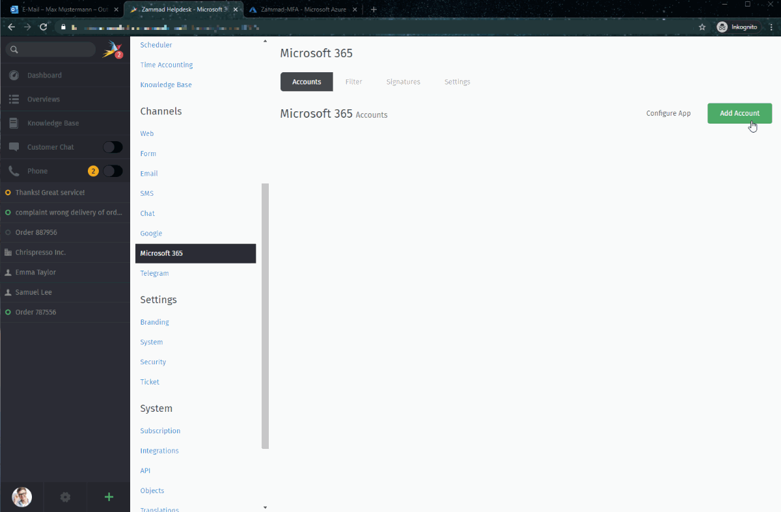Click the Knowledge Base book icon
The image size is (781, 512).
tap(14, 123)
